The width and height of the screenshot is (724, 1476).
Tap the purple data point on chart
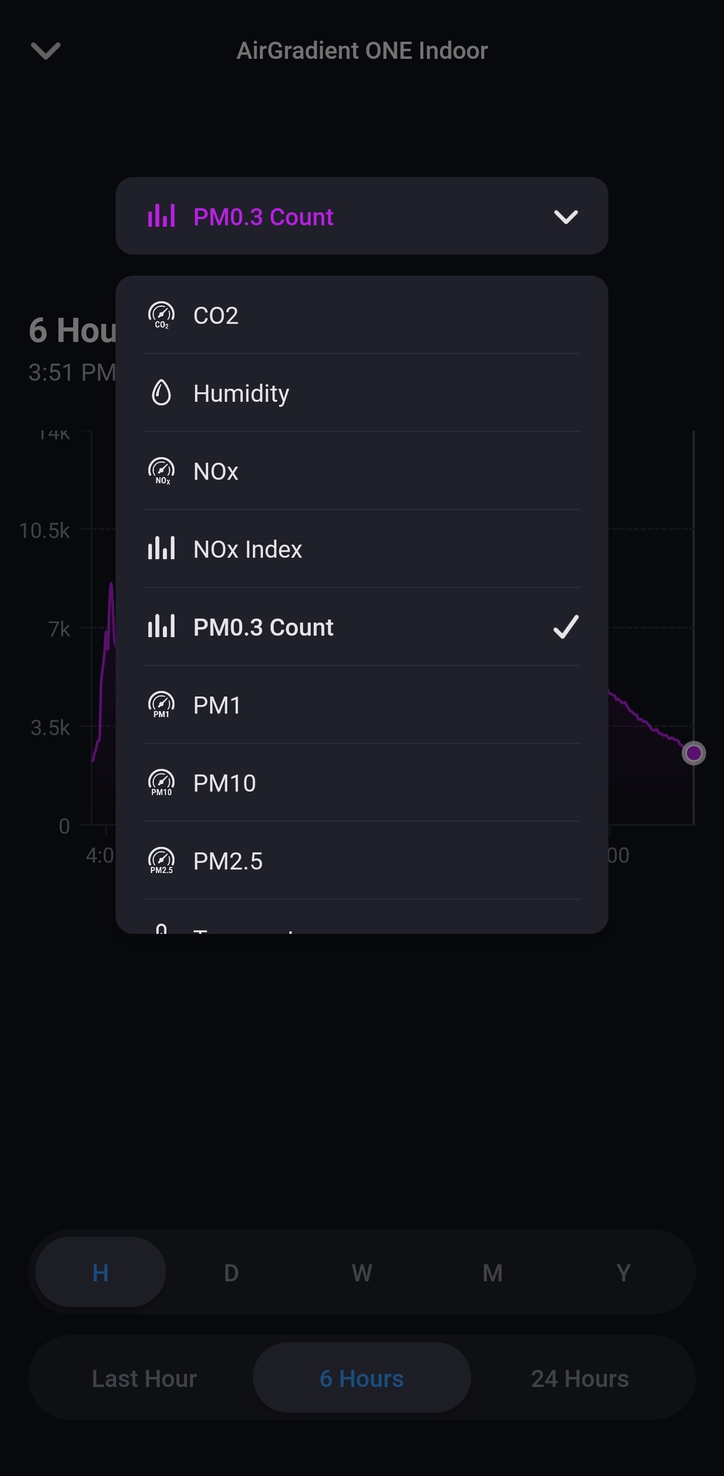pyautogui.click(x=694, y=753)
